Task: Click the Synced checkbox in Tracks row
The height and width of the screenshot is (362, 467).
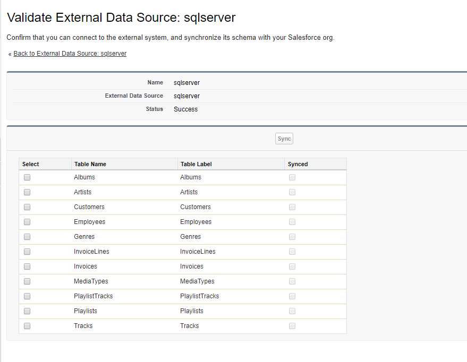Action: click(292, 326)
